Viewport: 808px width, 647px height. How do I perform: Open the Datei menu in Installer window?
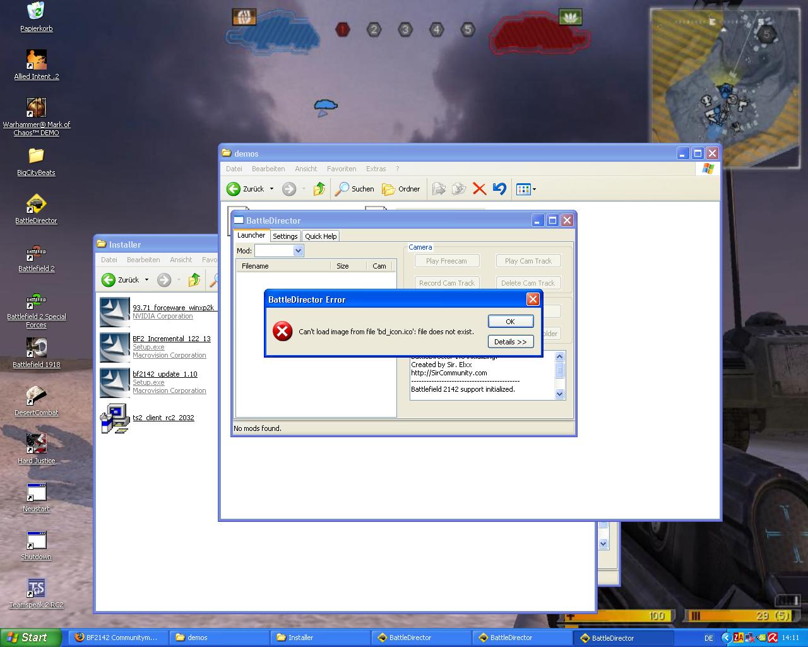click(109, 260)
